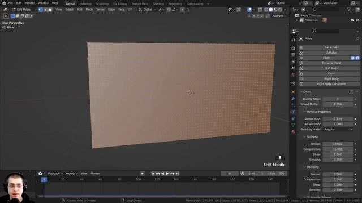Select face select mode icon
Viewport: 362px width, 203px height.
pyautogui.click(x=50, y=10)
